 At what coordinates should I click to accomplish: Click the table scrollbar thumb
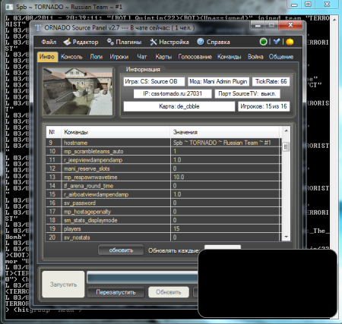(287, 146)
